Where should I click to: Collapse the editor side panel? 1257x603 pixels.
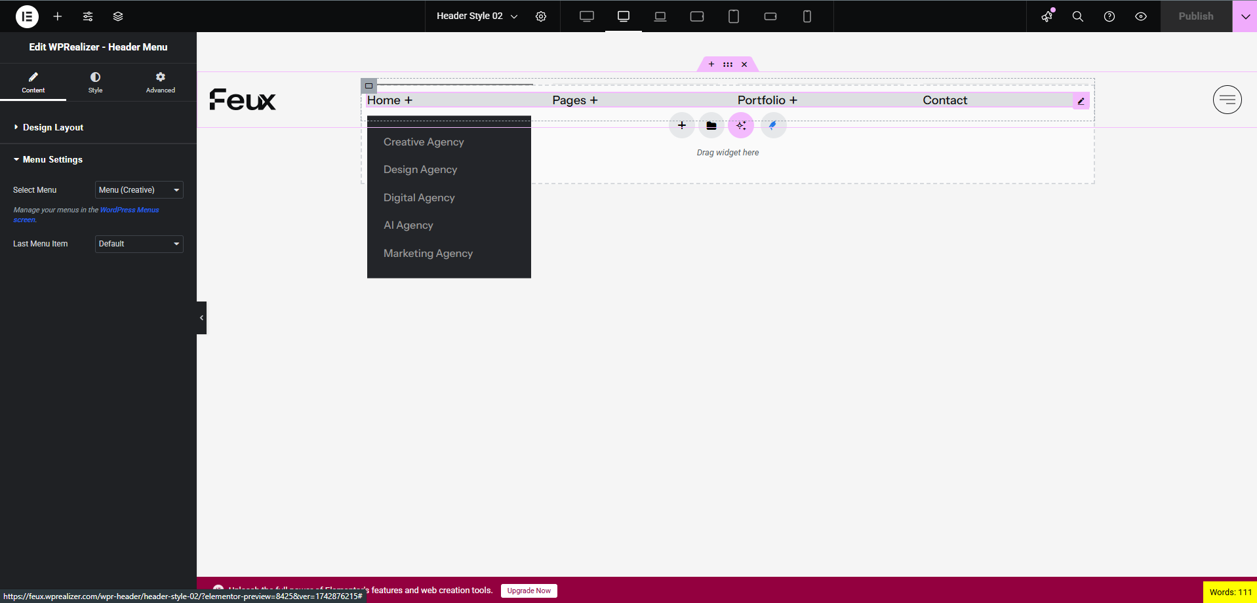(x=201, y=318)
